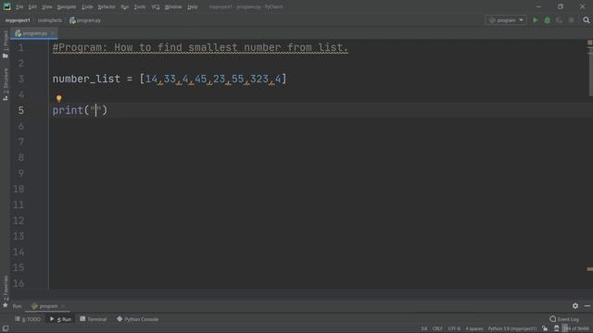593x333 pixels.
Task: Click the inspection indicator at top of scrollbar
Action: tap(589, 43)
